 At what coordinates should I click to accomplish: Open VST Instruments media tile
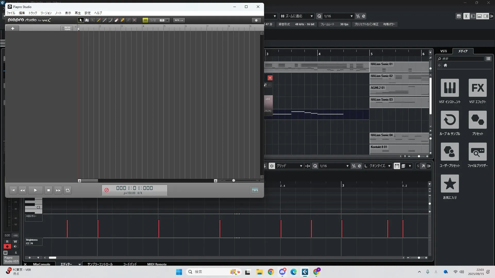tap(450, 88)
